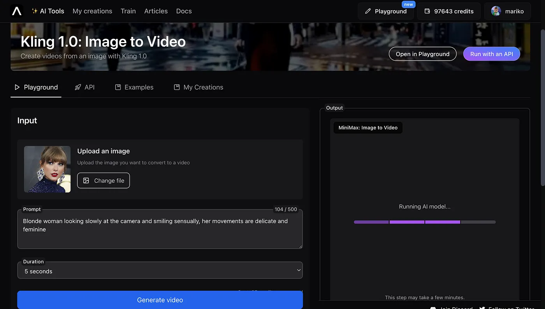Open the Playground button in header
Screen dimensions: 545x309
coord(386,11)
